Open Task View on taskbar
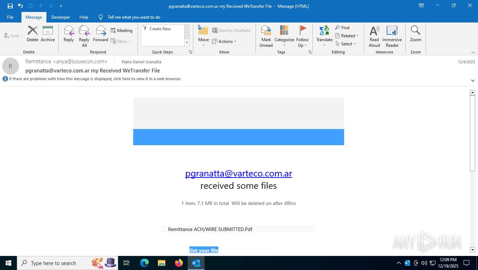 coord(127,263)
